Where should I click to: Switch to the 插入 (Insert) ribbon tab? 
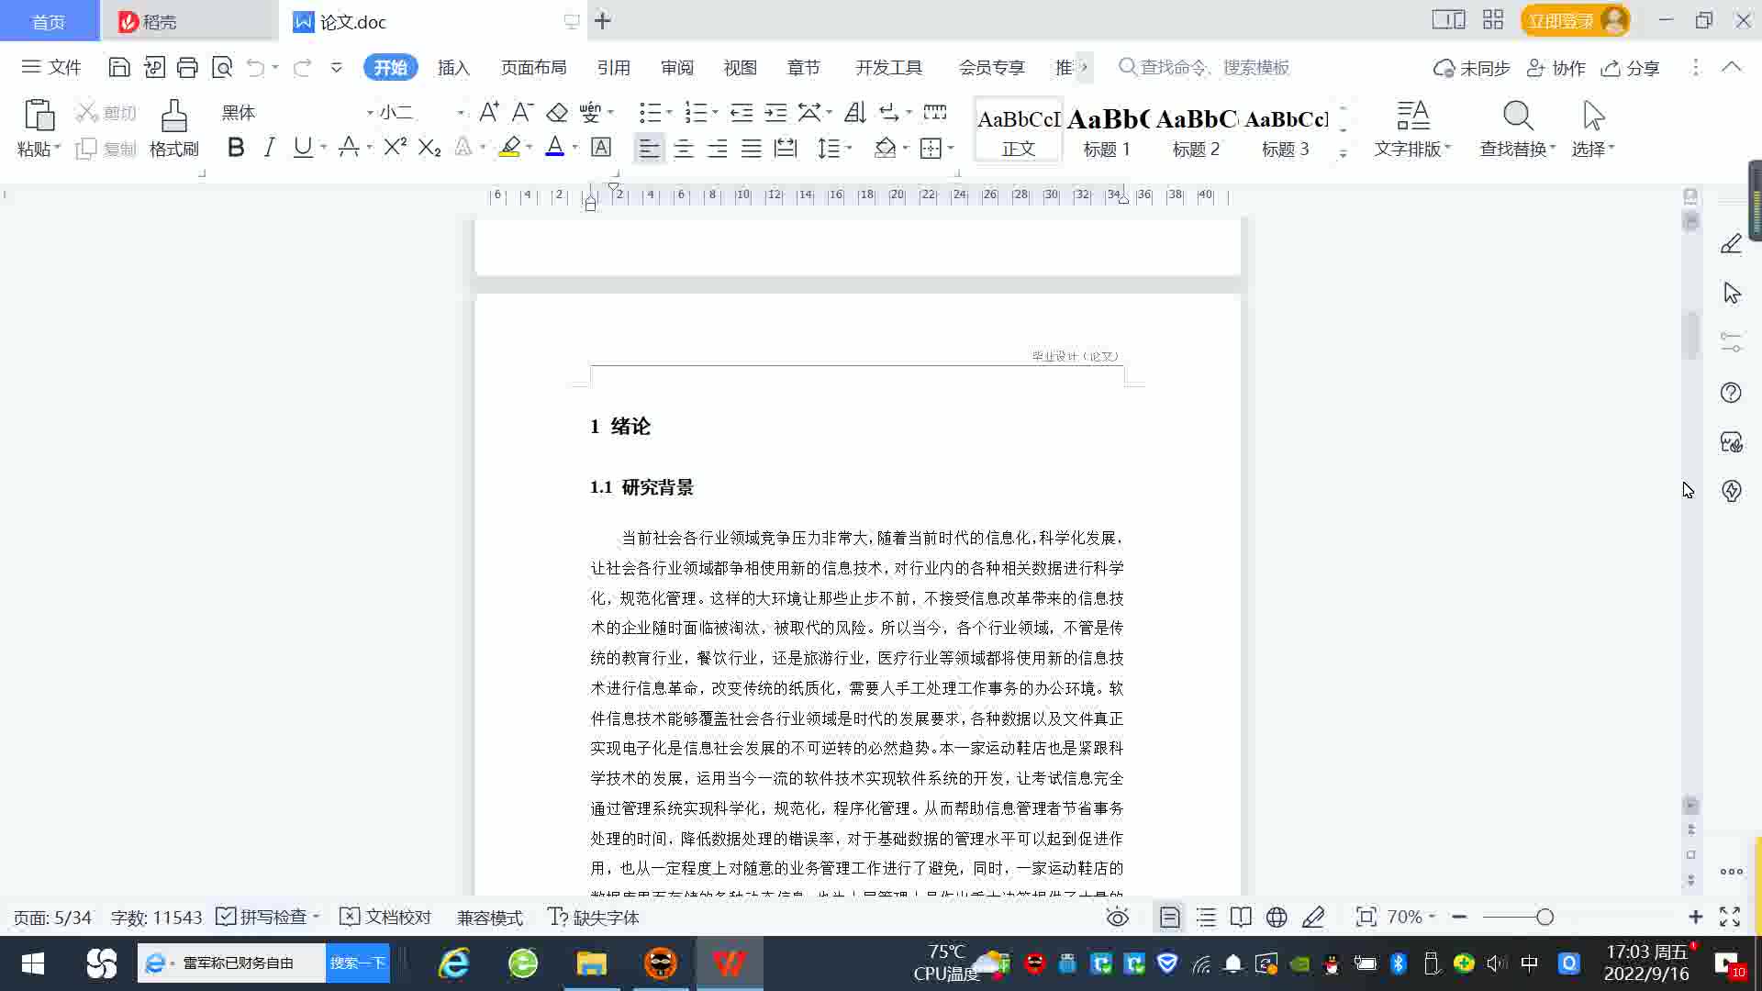click(x=453, y=67)
